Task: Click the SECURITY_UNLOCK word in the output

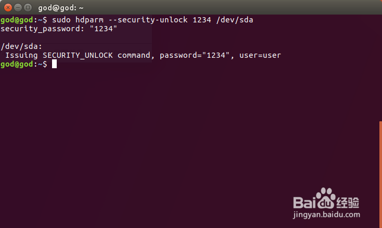Action: [78, 56]
